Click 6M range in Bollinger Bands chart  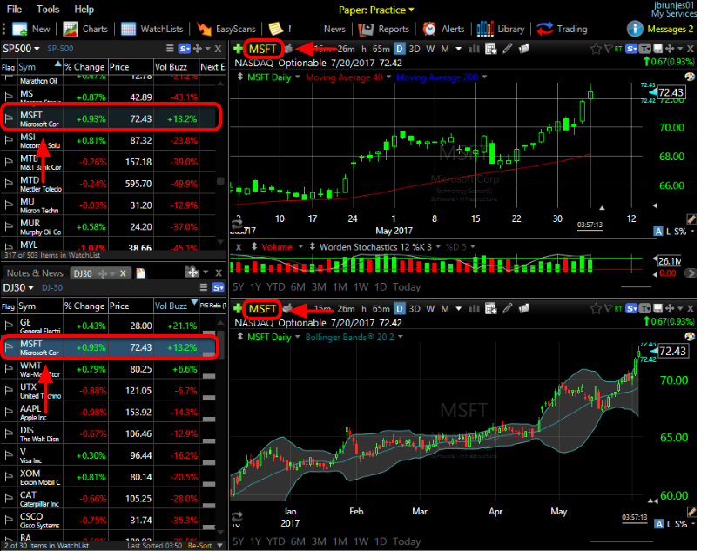[x=298, y=541]
